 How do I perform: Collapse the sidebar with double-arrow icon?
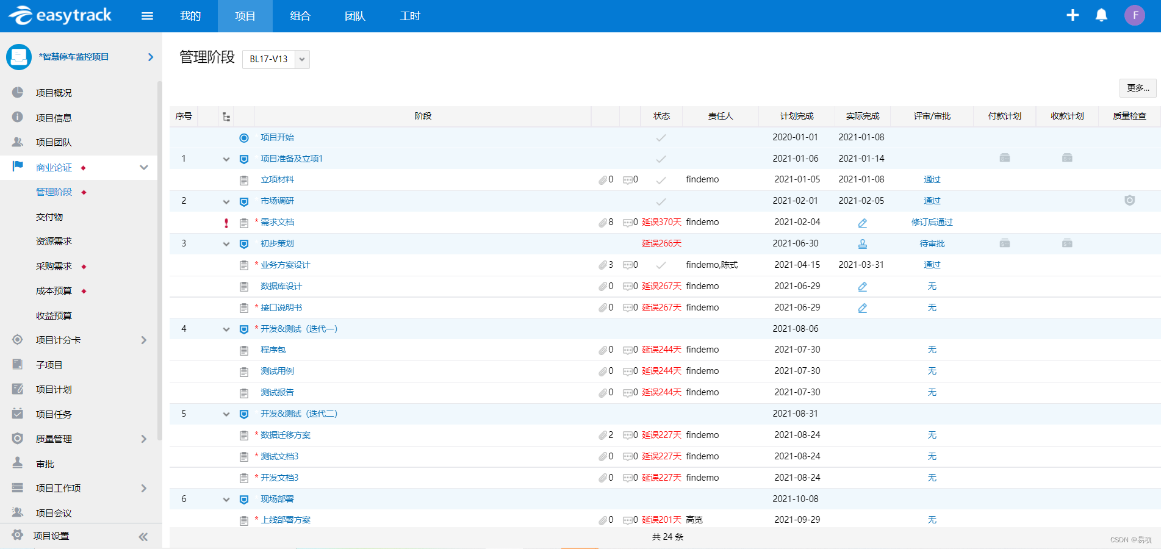[x=143, y=537]
